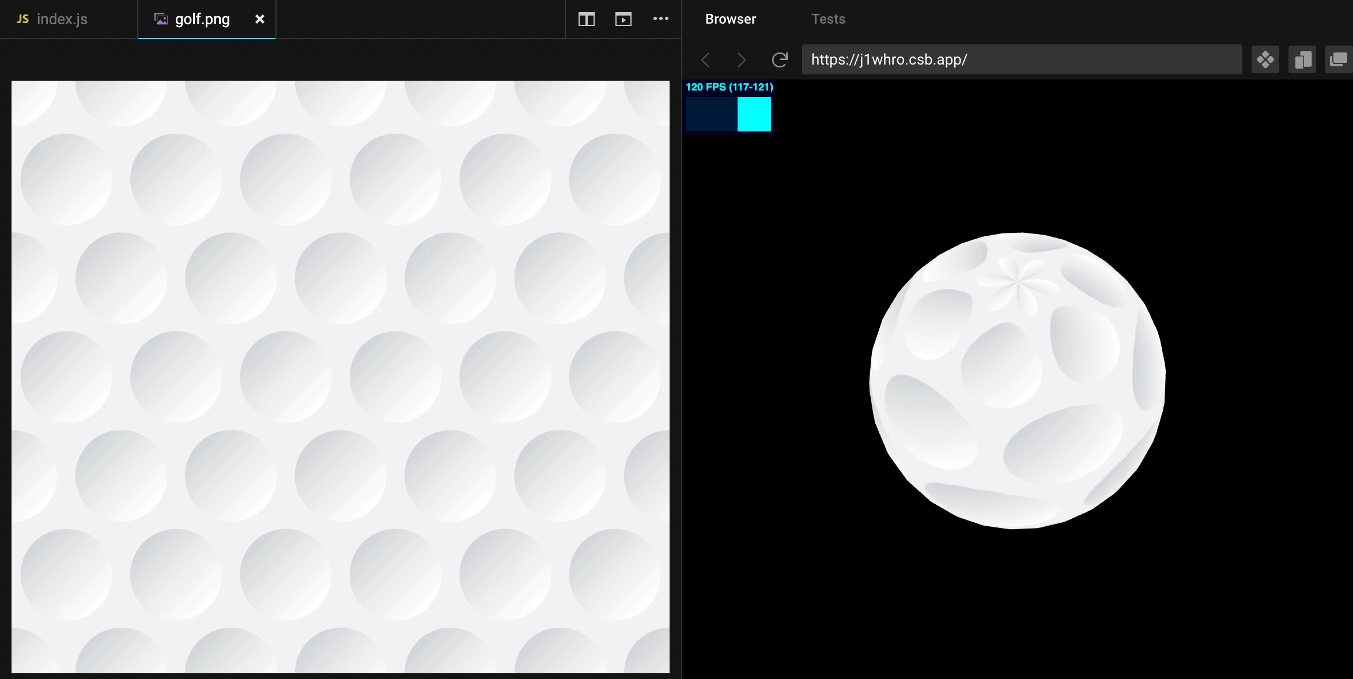Go forward in the preview browser
The width and height of the screenshot is (1353, 679).
pos(742,59)
